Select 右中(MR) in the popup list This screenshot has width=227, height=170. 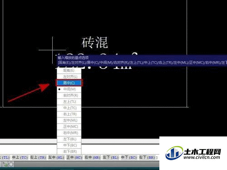pos(69,133)
